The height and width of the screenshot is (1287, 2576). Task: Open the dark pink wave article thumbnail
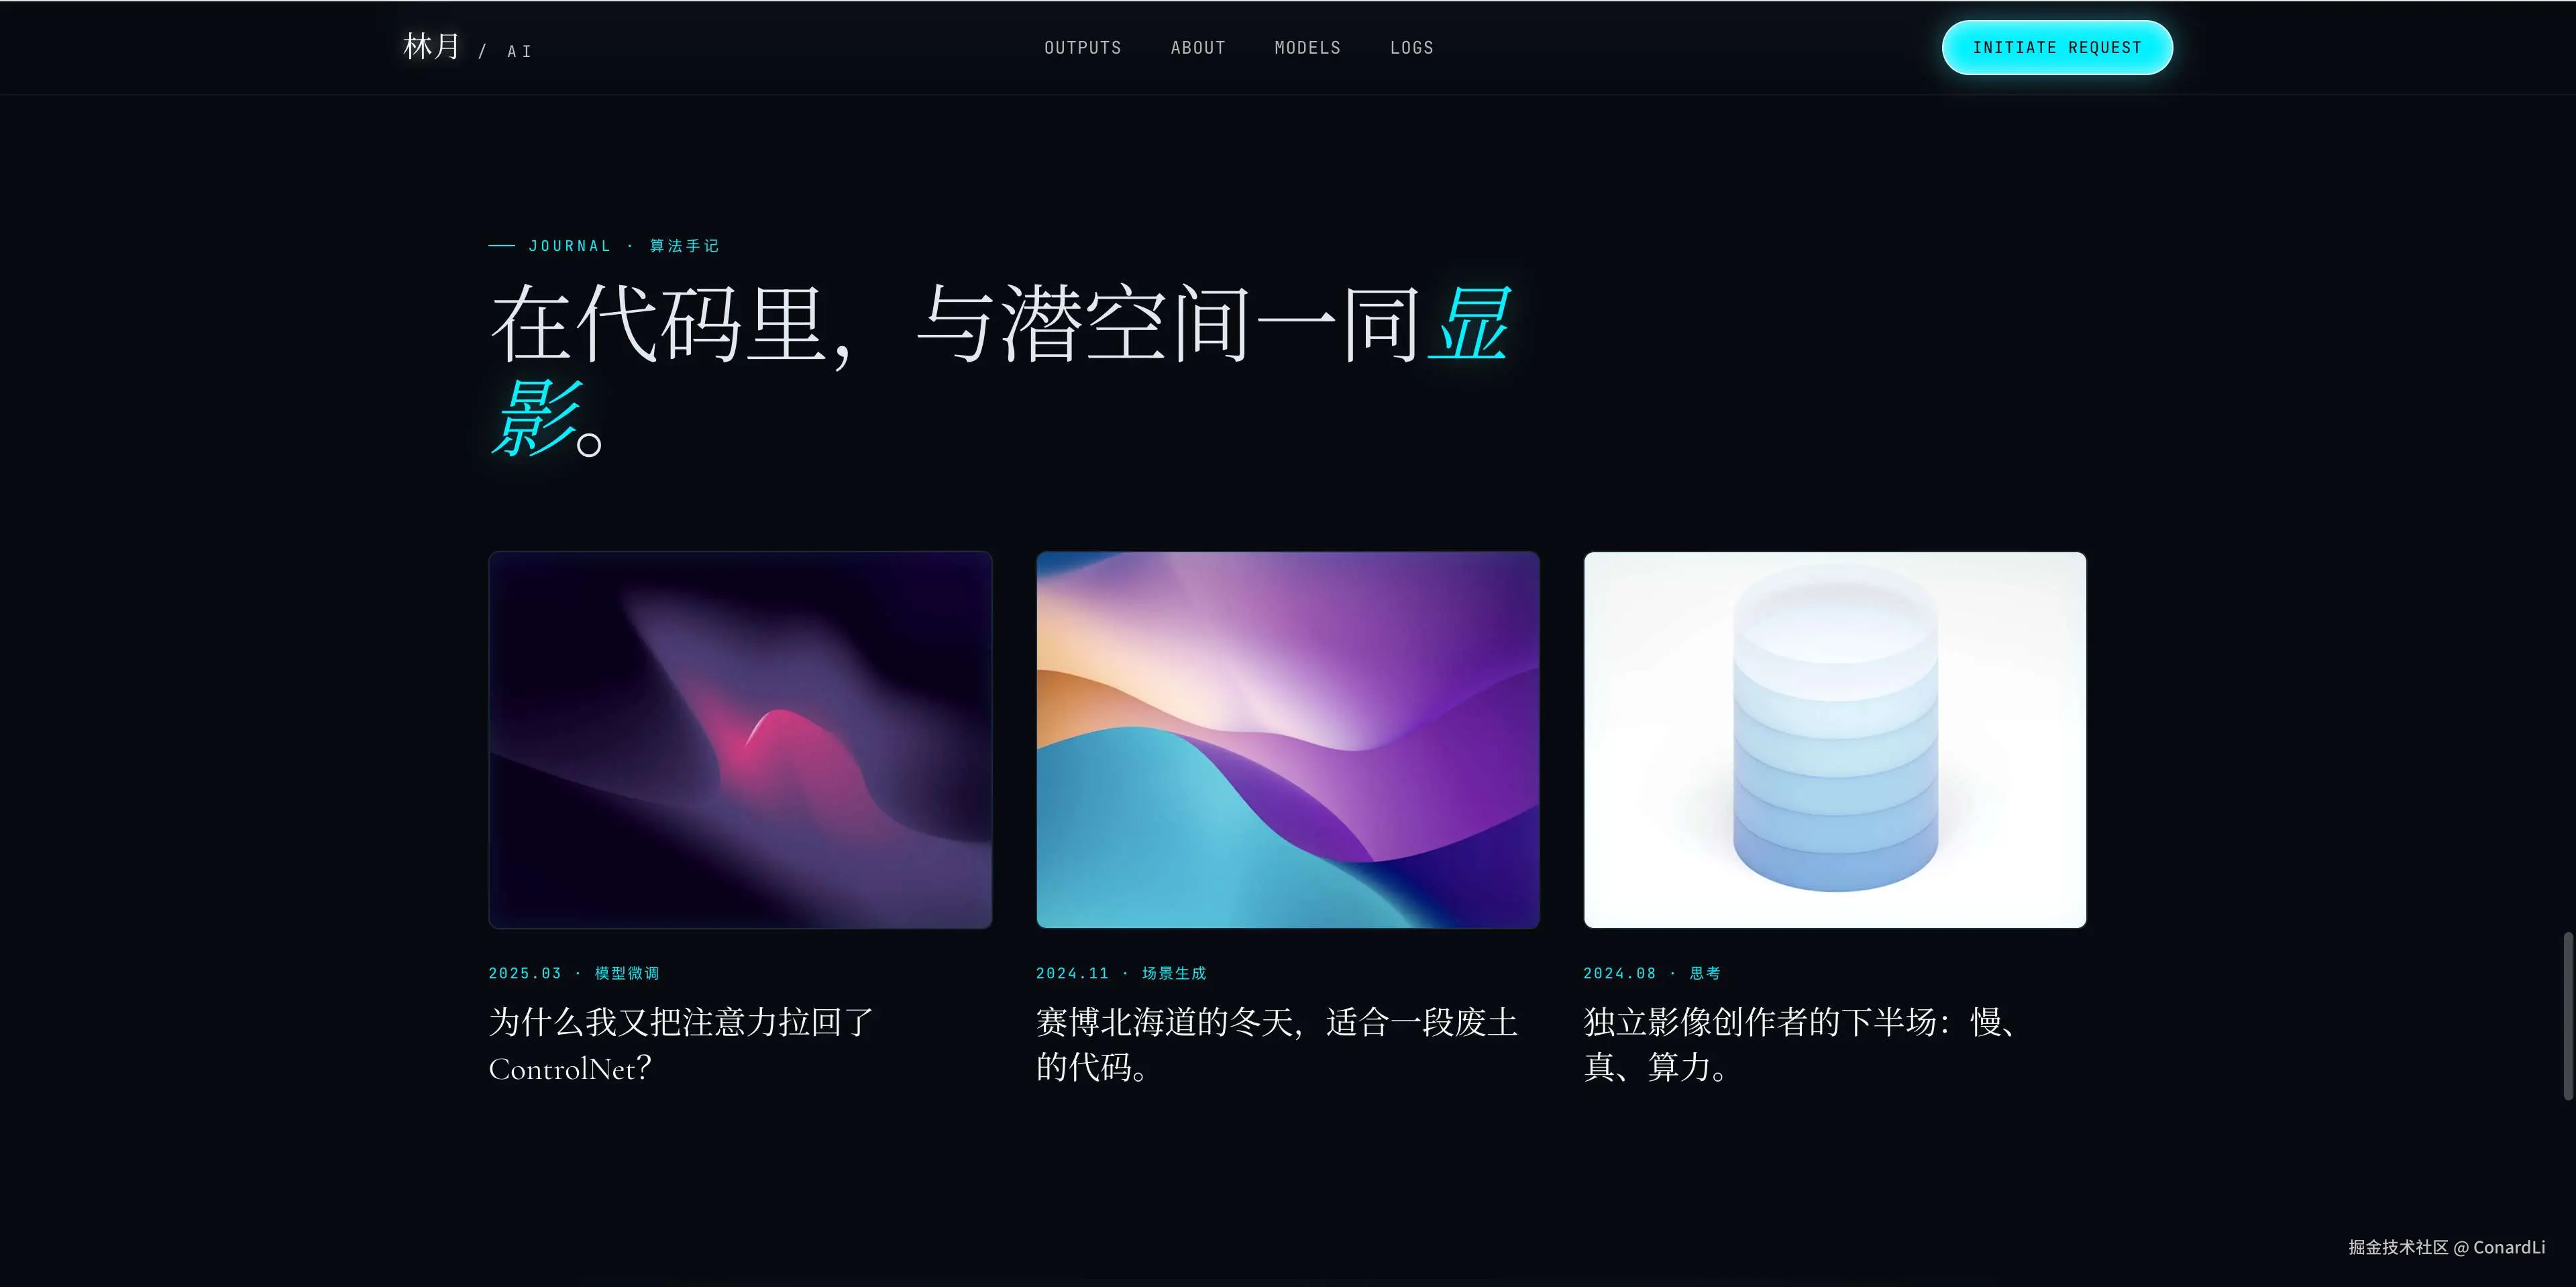point(740,740)
